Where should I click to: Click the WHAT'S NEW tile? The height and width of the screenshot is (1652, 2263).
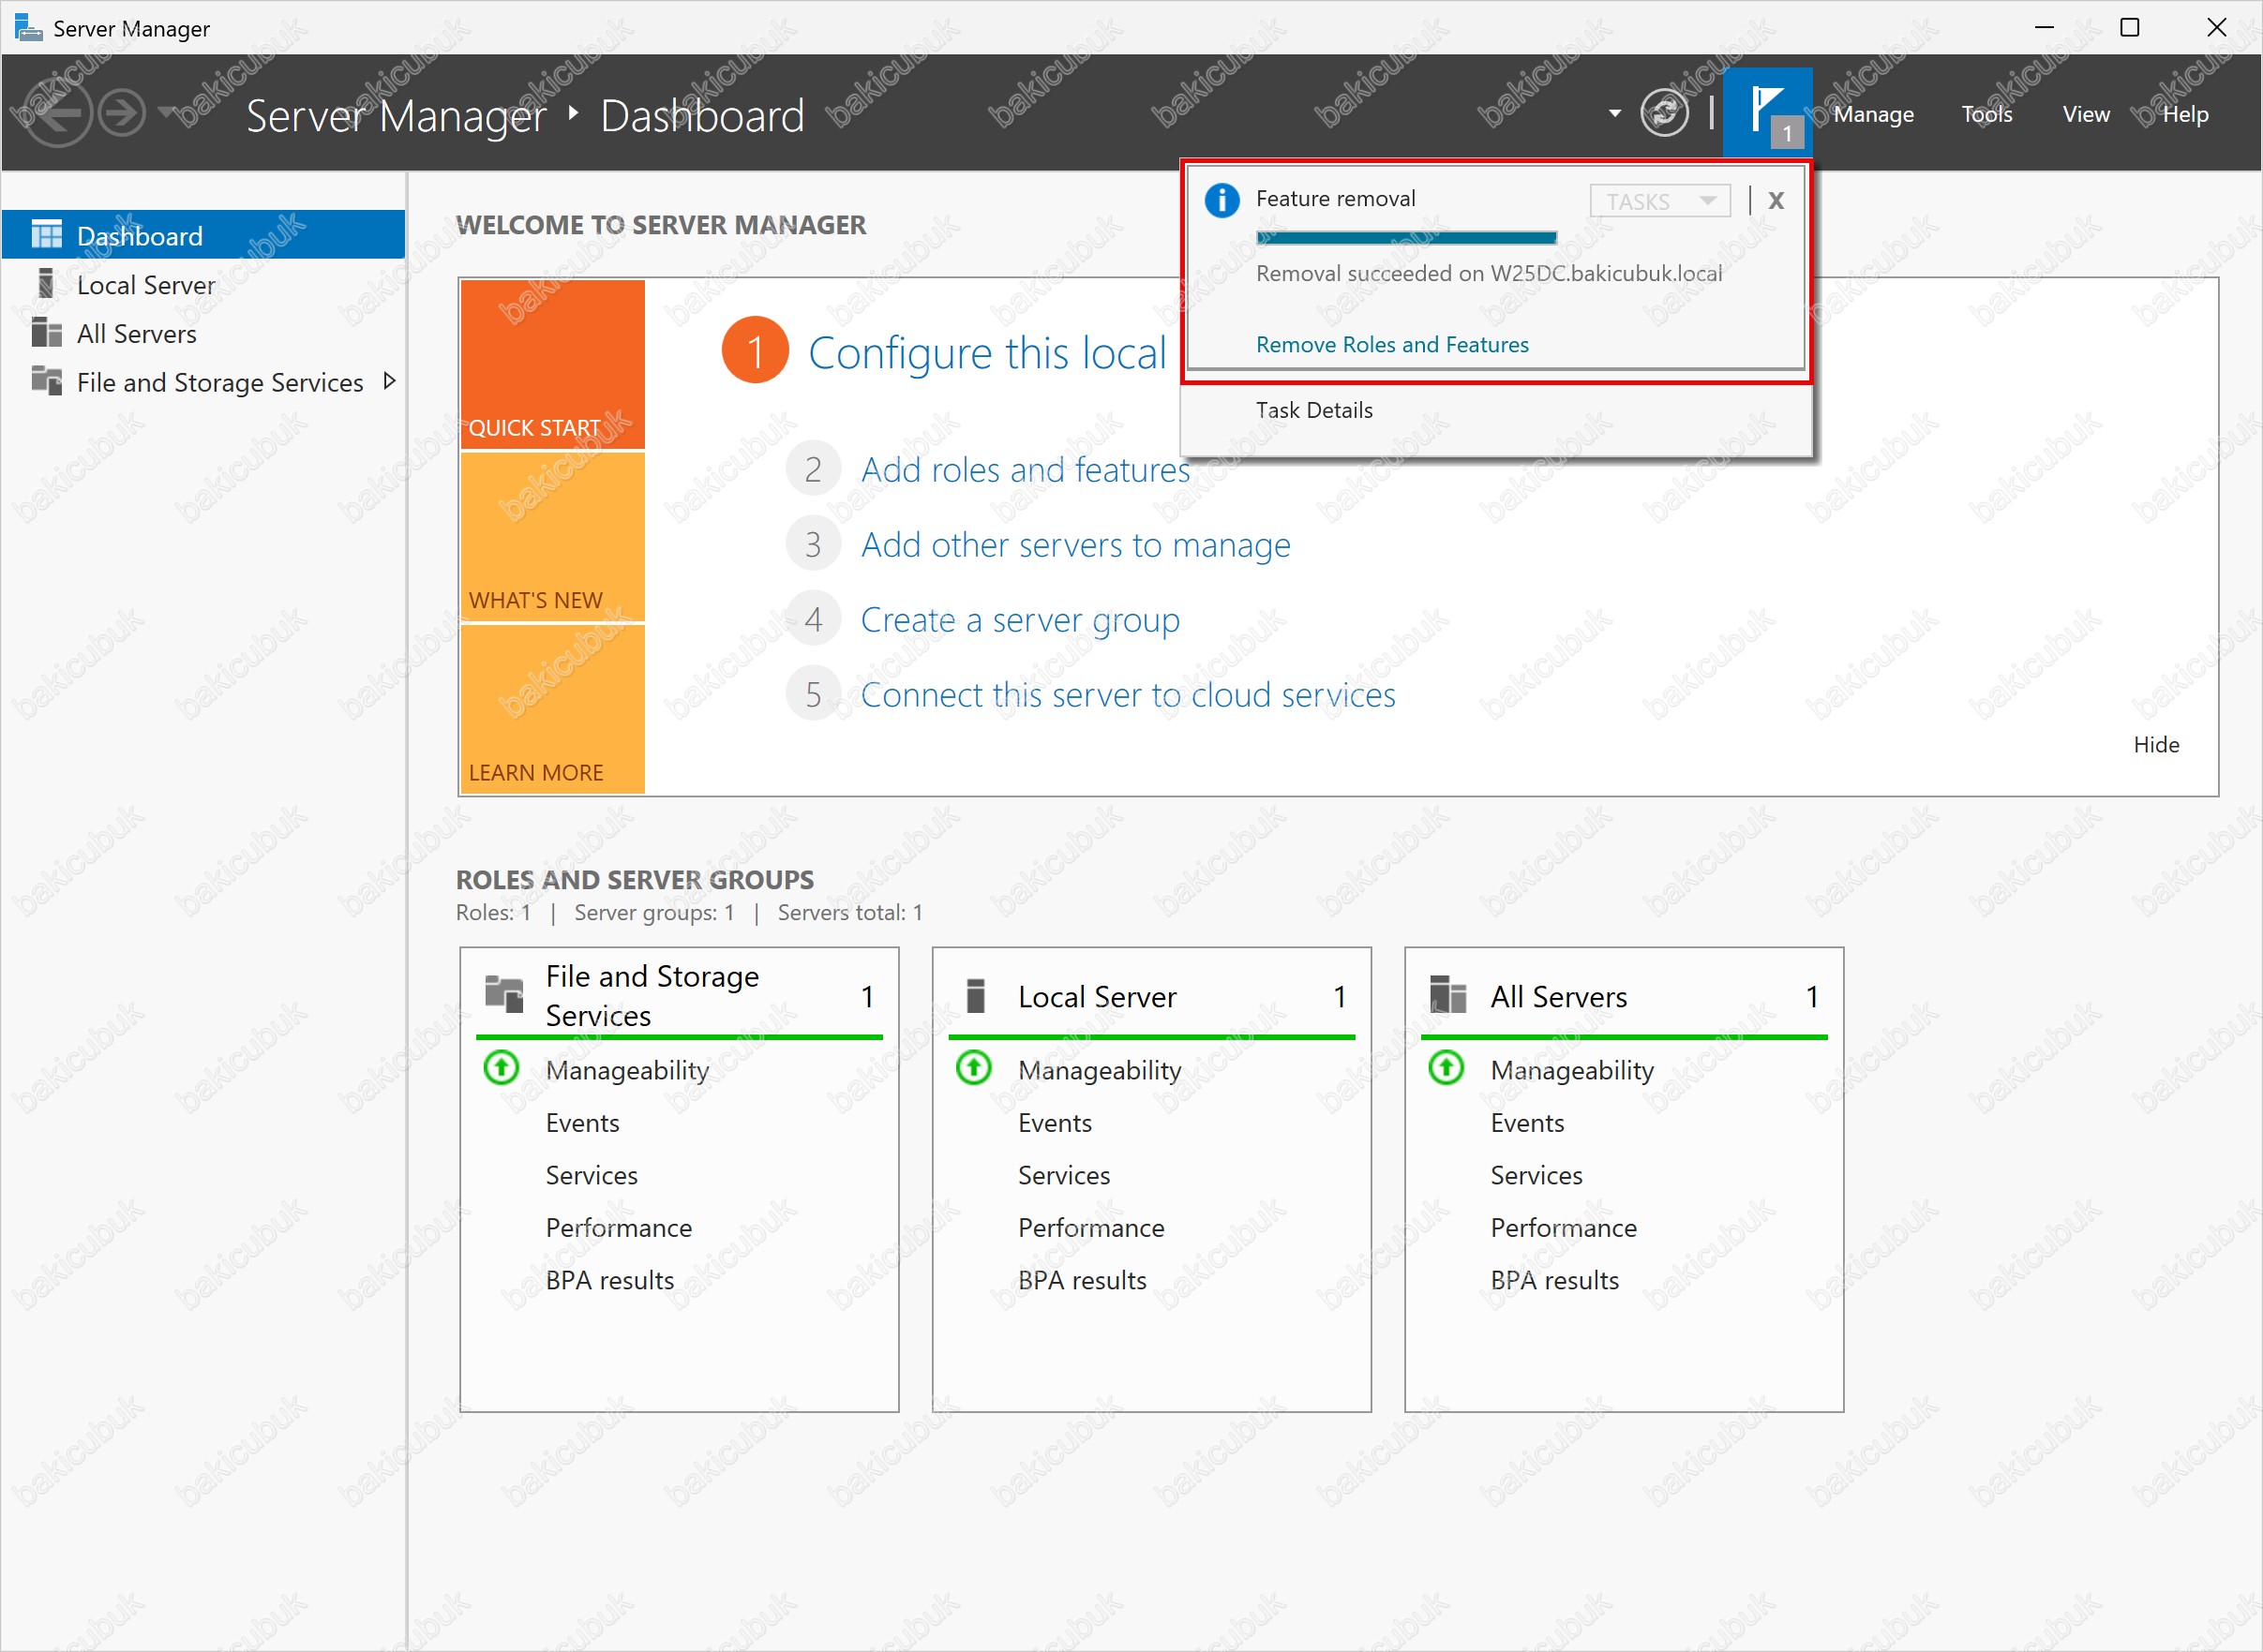click(552, 537)
